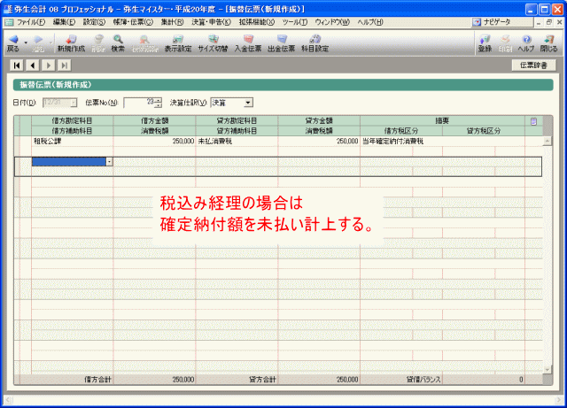This screenshot has height=408, width=567.
Task: Click the 伝票No. input field
Action: (139, 103)
